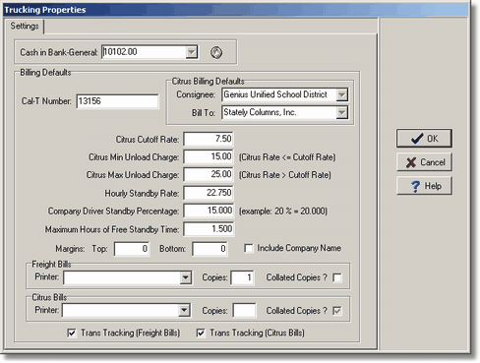
Task: Toggle Citrus Bills Collated Copies checkbox
Action: coord(337,311)
